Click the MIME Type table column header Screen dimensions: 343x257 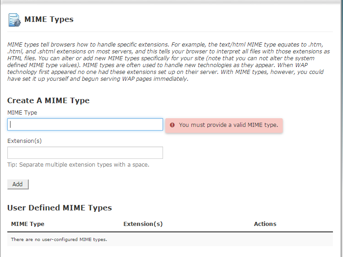coord(27,224)
